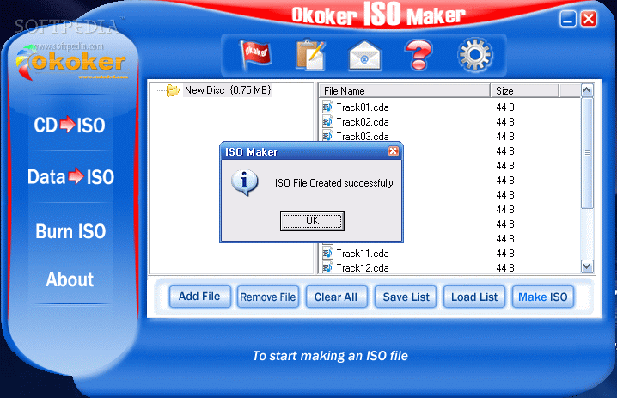This screenshot has width=617, height=398.
Task: Switch to CD to ISO mode
Action: [x=70, y=125]
